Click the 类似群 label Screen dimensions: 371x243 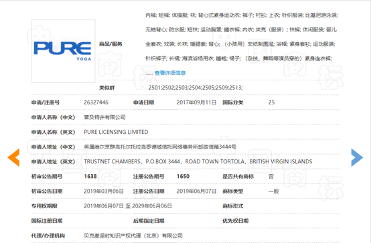106,88
